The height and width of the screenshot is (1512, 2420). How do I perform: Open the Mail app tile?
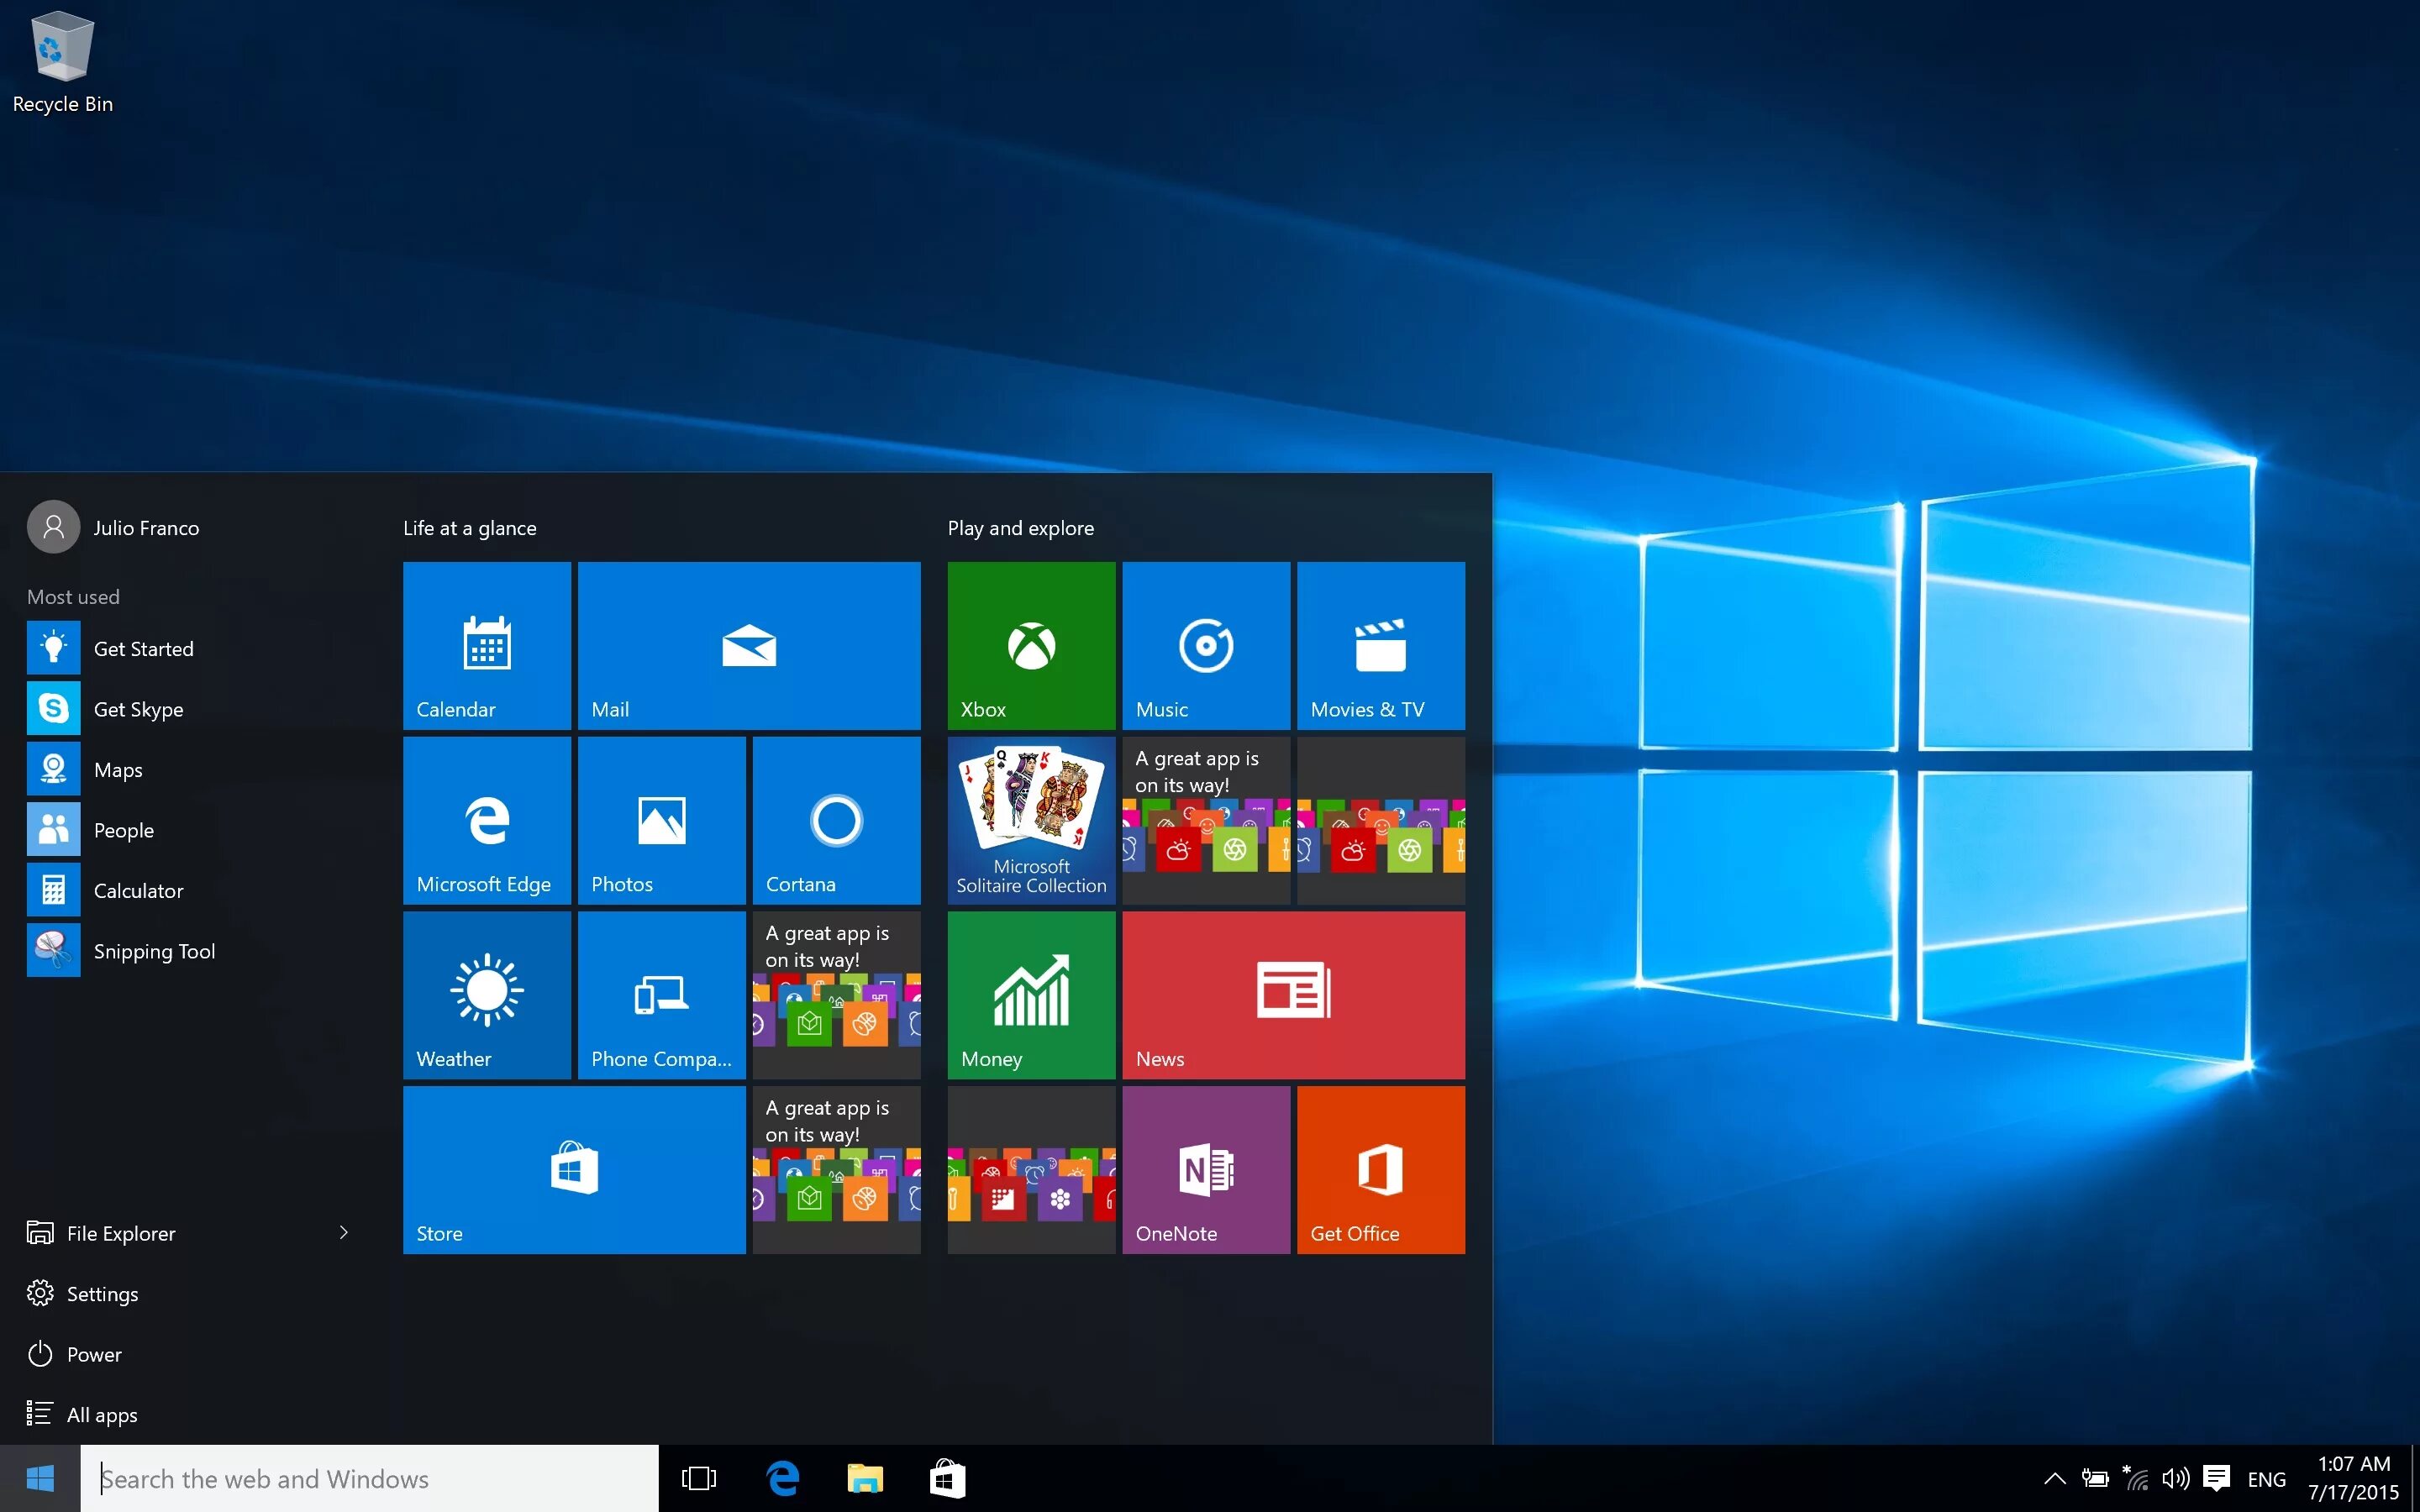[748, 646]
